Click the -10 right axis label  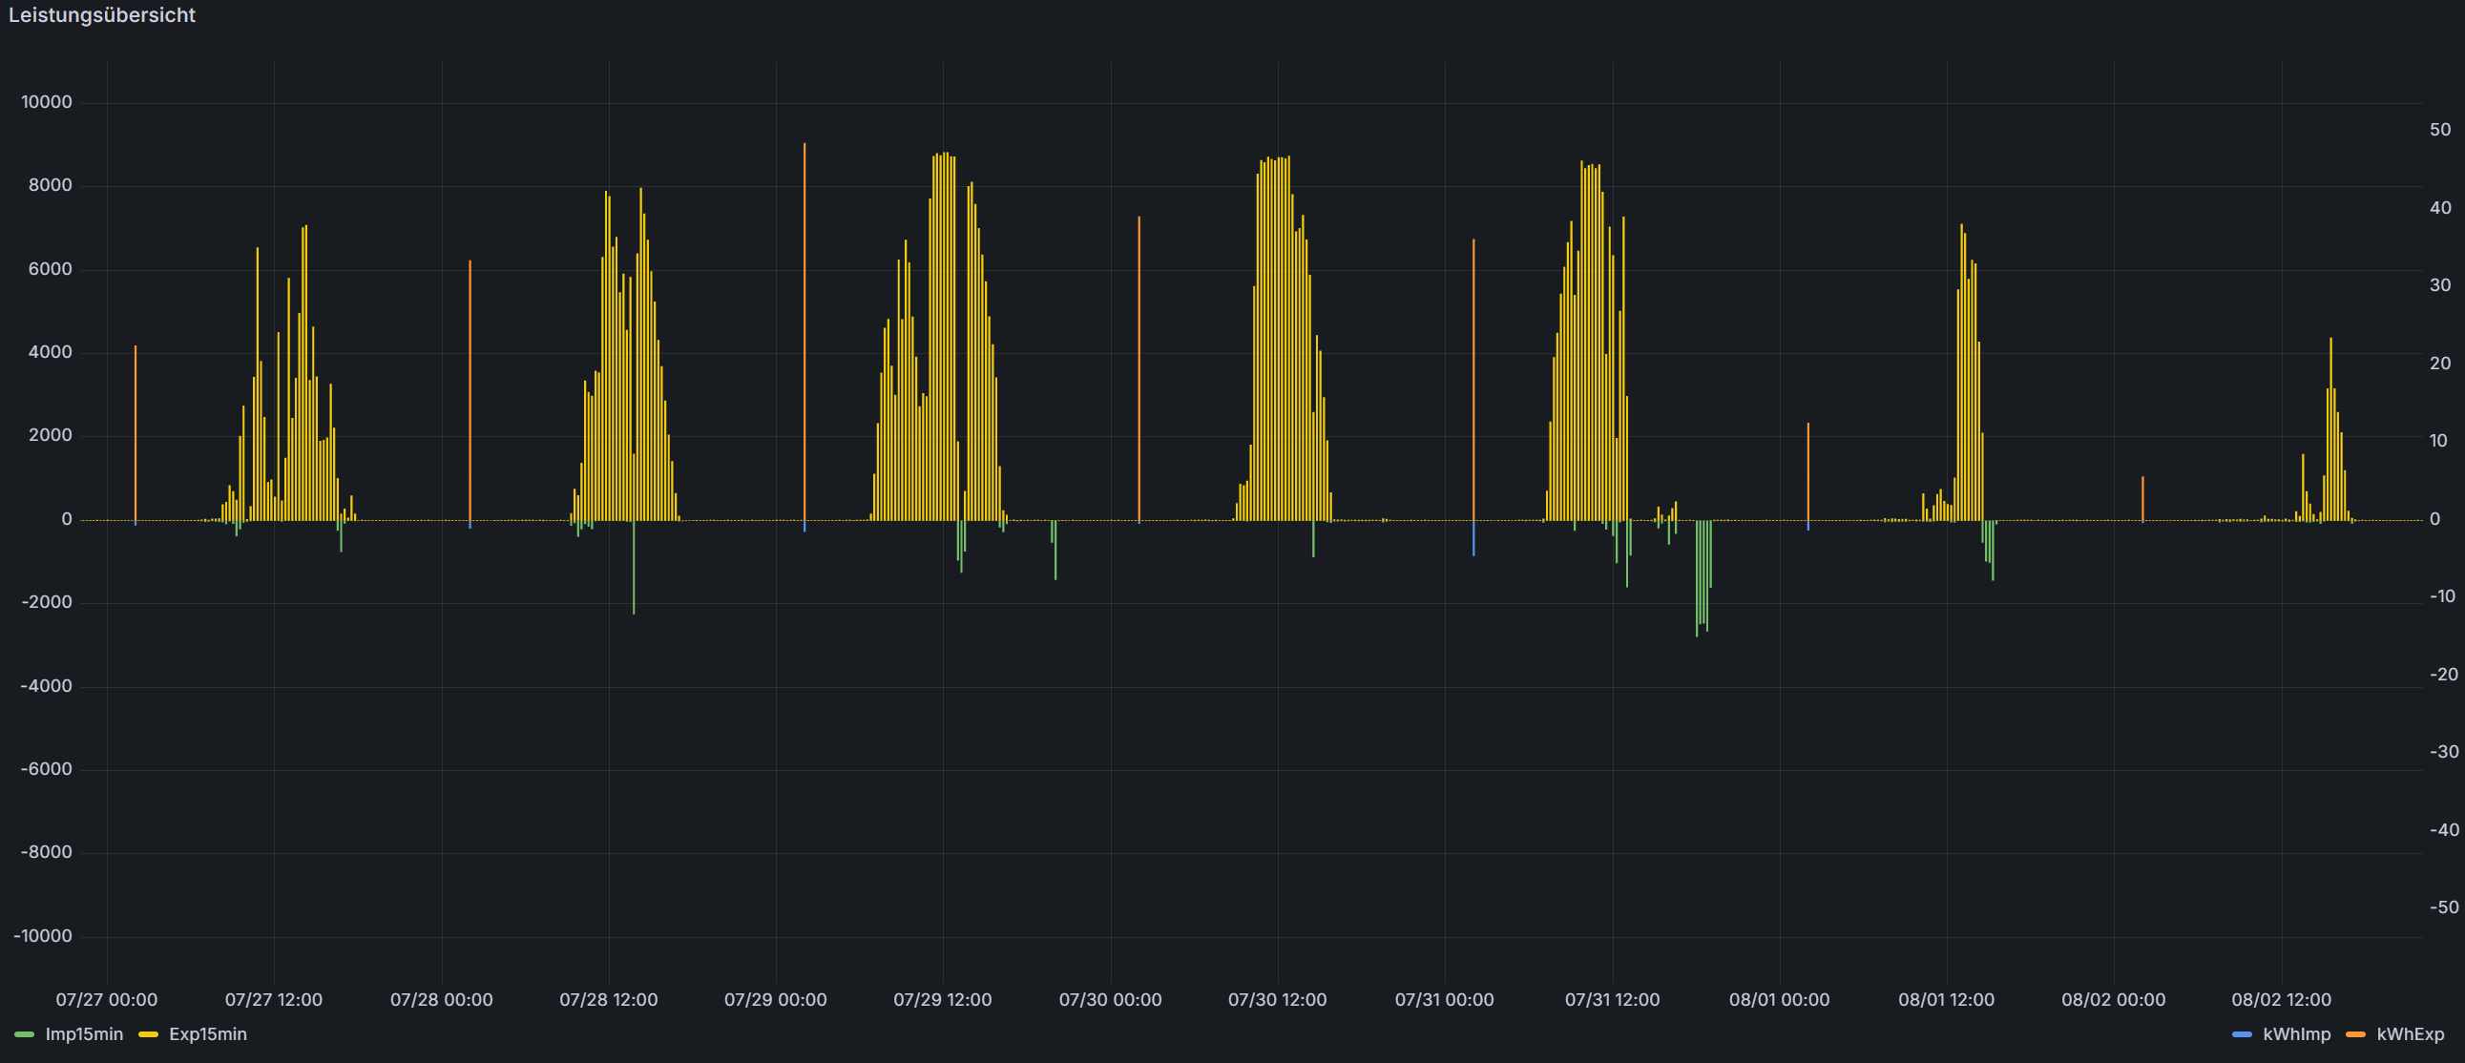pyautogui.click(x=2442, y=597)
